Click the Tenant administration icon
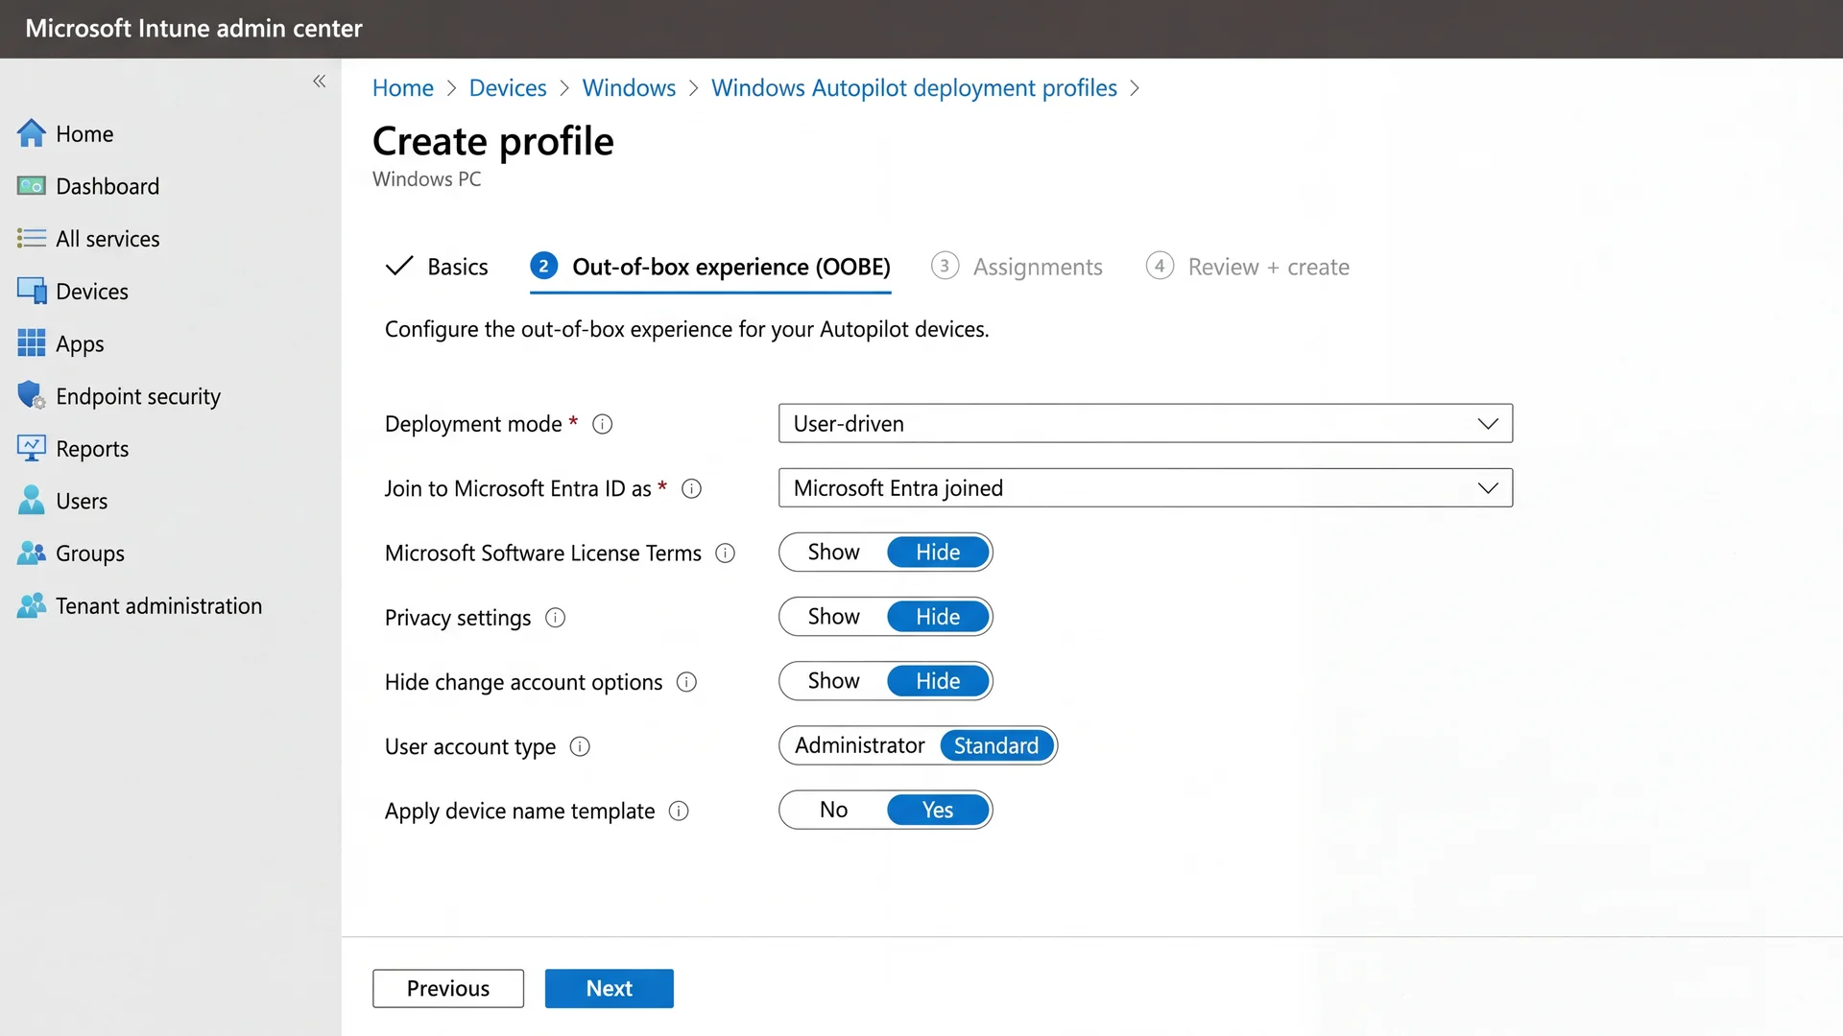Image resolution: width=1843 pixels, height=1036 pixels. (31, 605)
